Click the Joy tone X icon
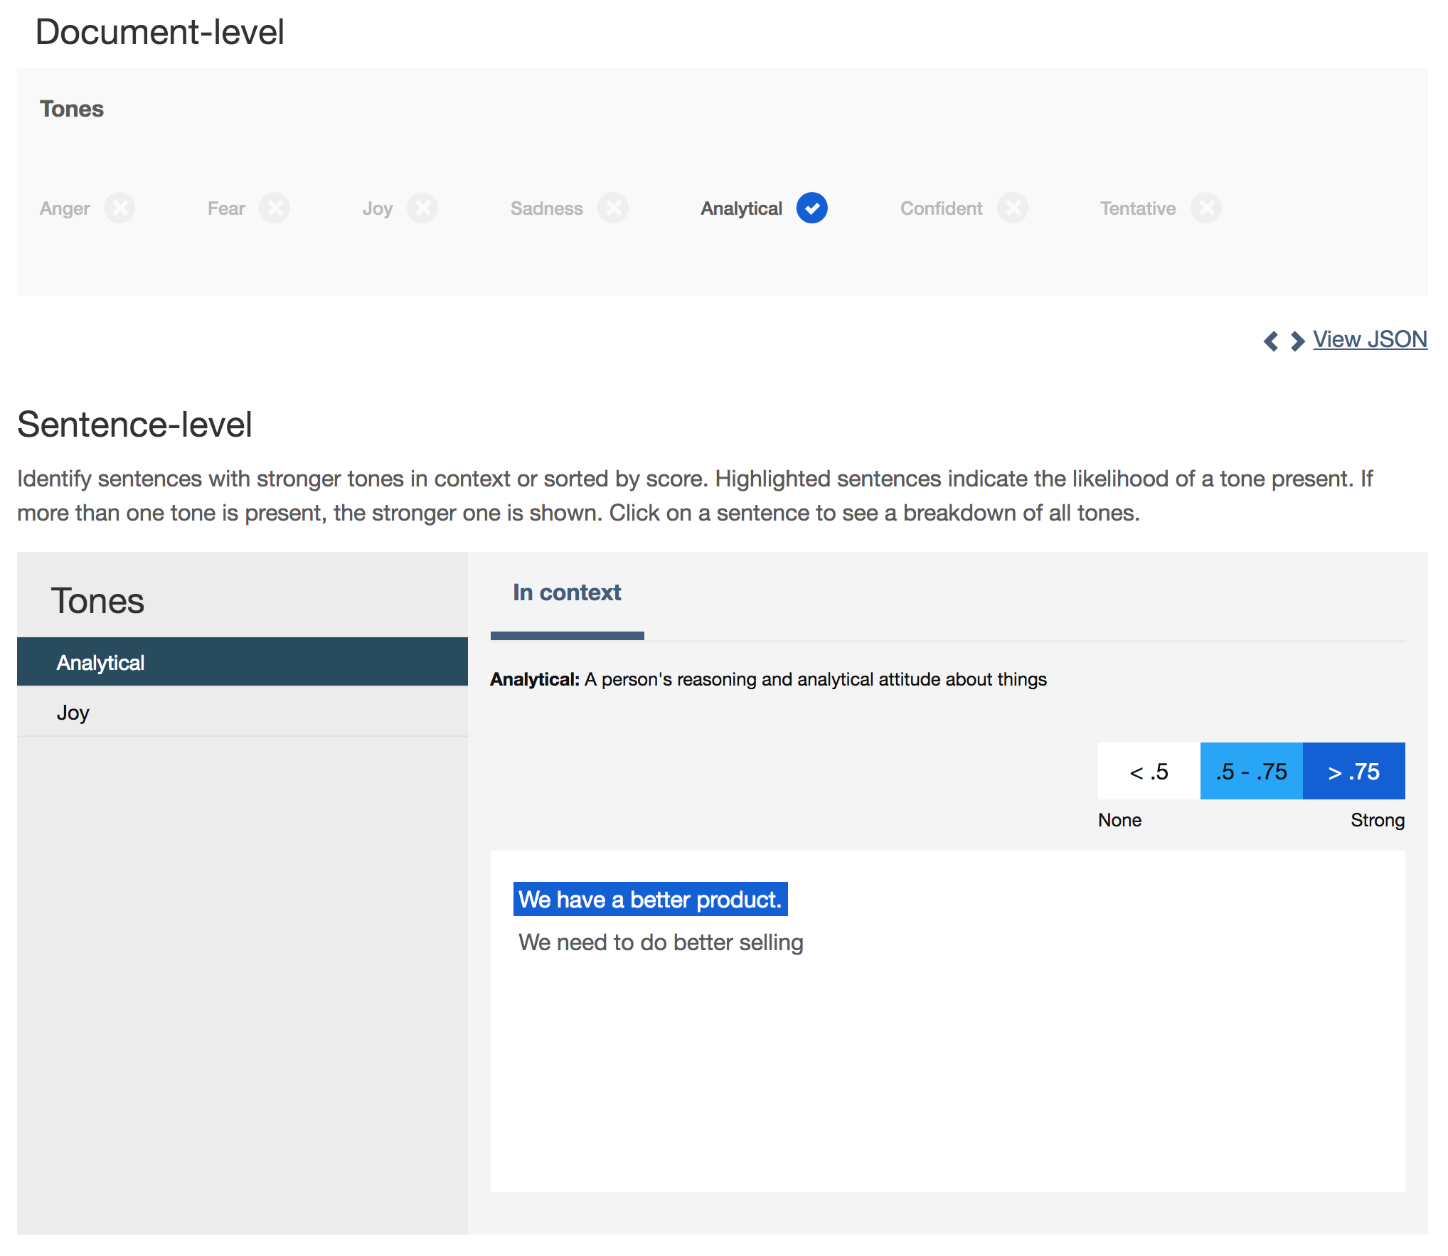The height and width of the screenshot is (1256, 1448). (422, 208)
